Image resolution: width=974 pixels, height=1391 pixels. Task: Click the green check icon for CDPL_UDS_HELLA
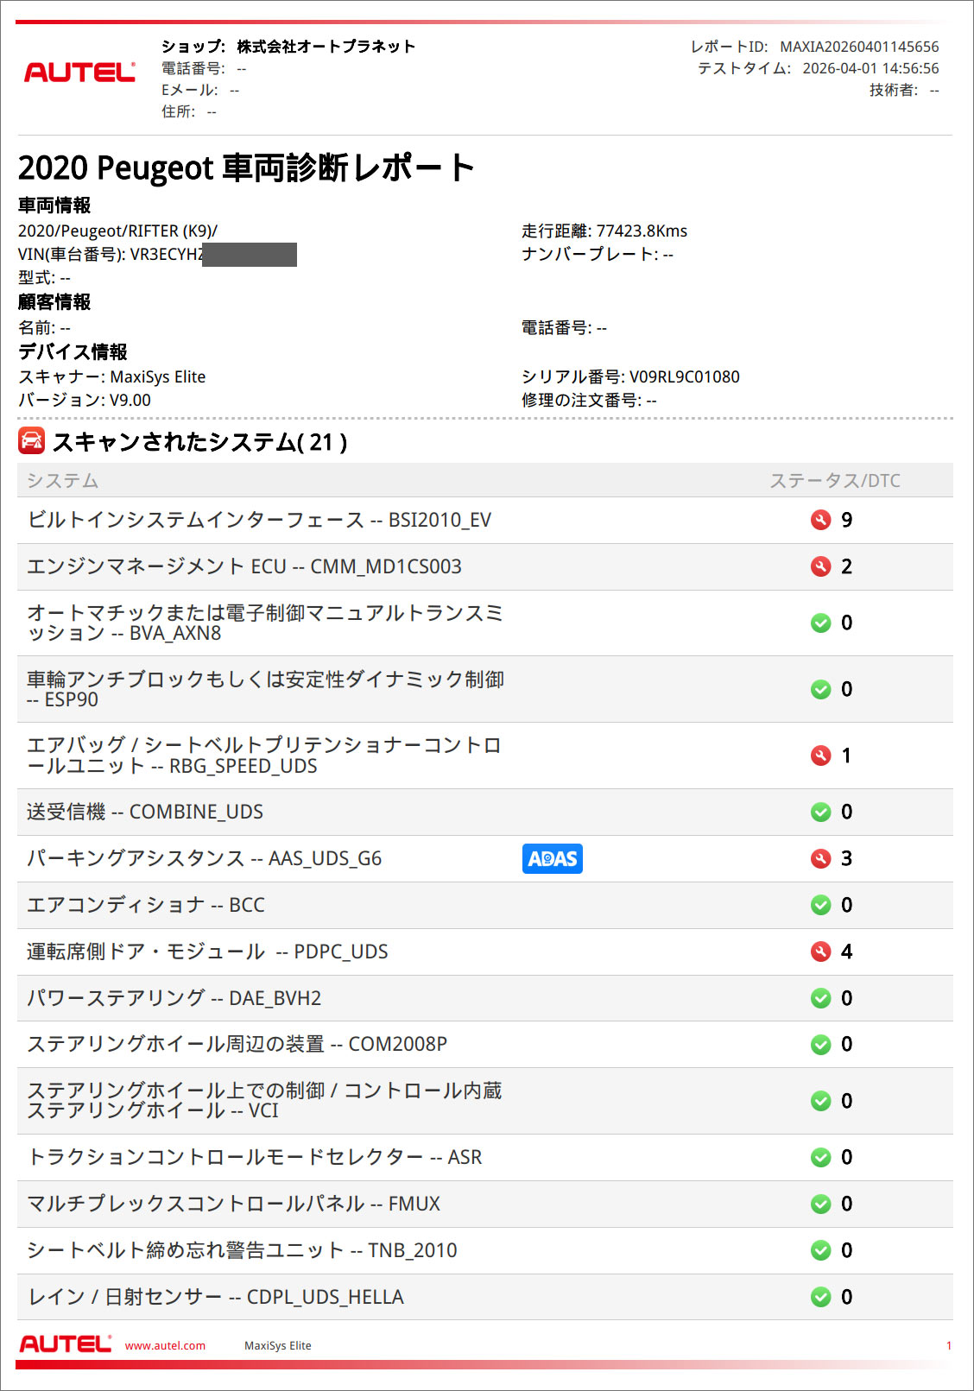[x=820, y=1297]
